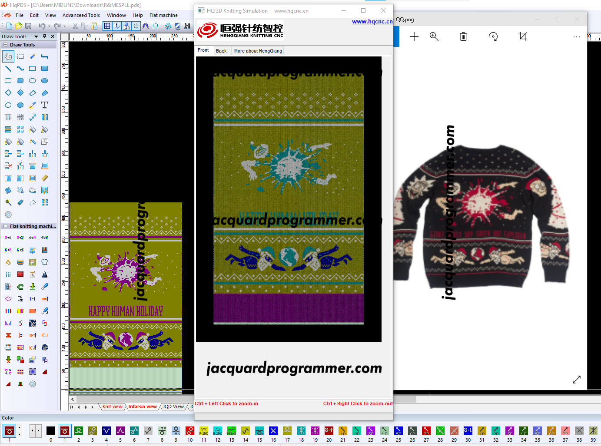Switch to Intarsia view sheet tab
The height and width of the screenshot is (446, 601).
[x=143, y=407]
